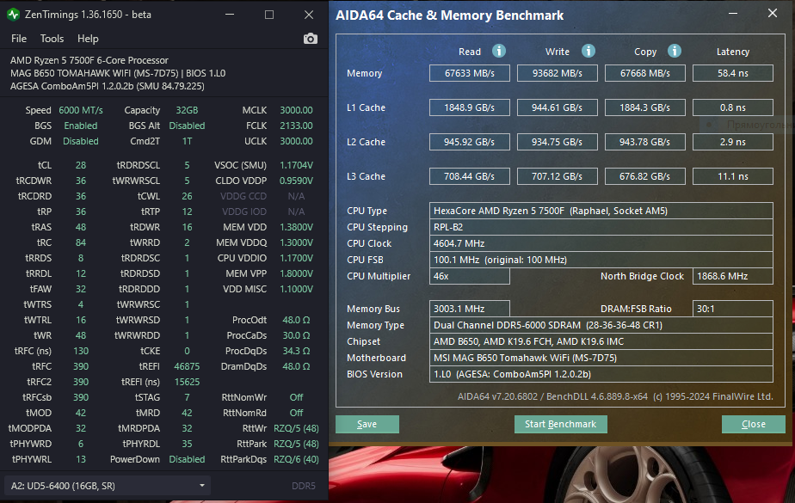Click the CPU Clock field 4604.7 MHz
The height and width of the screenshot is (503, 795).
click(x=601, y=243)
